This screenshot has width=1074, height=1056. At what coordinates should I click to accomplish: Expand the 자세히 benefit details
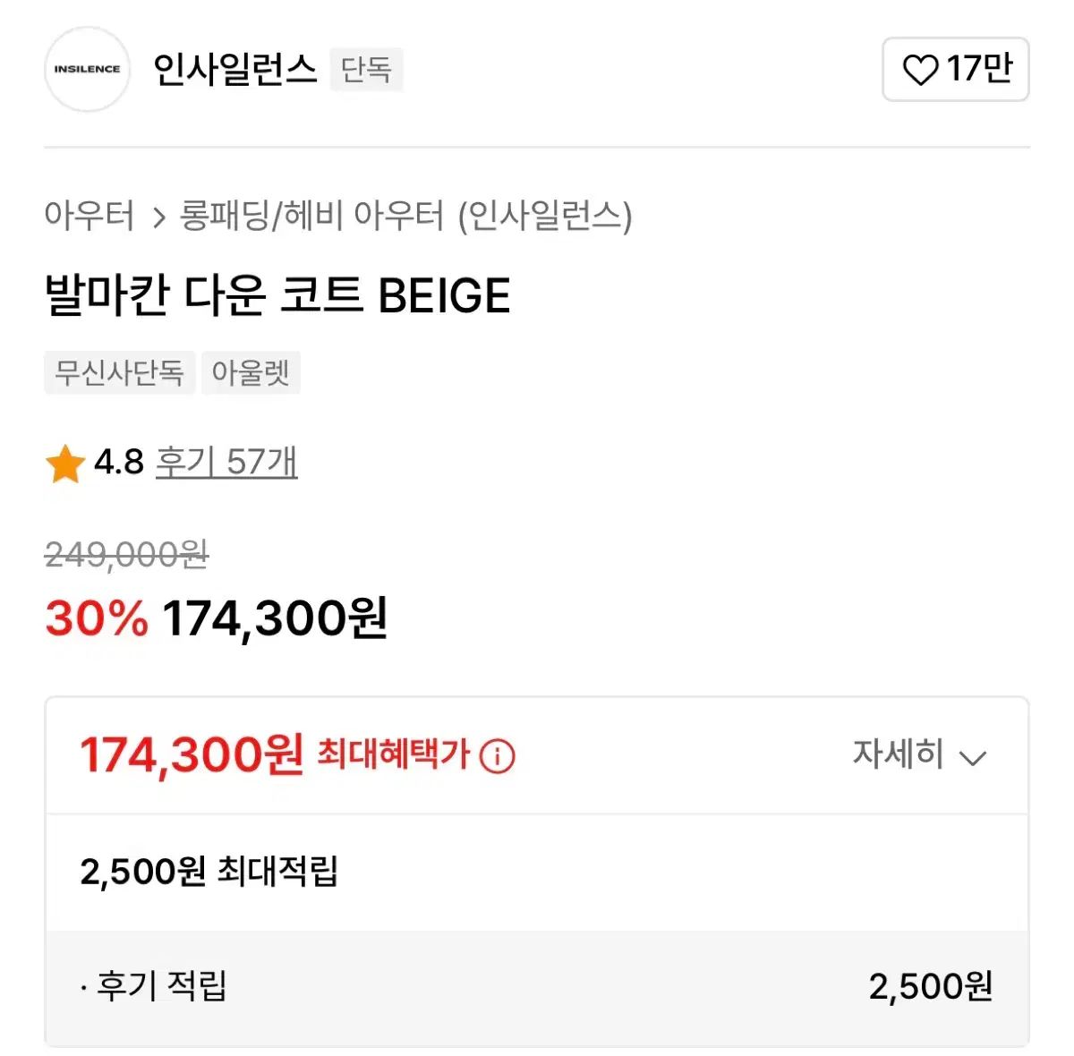[898, 754]
